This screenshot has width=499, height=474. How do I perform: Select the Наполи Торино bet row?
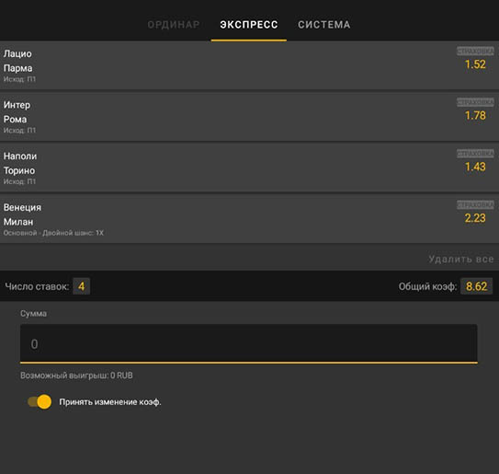coord(250,168)
